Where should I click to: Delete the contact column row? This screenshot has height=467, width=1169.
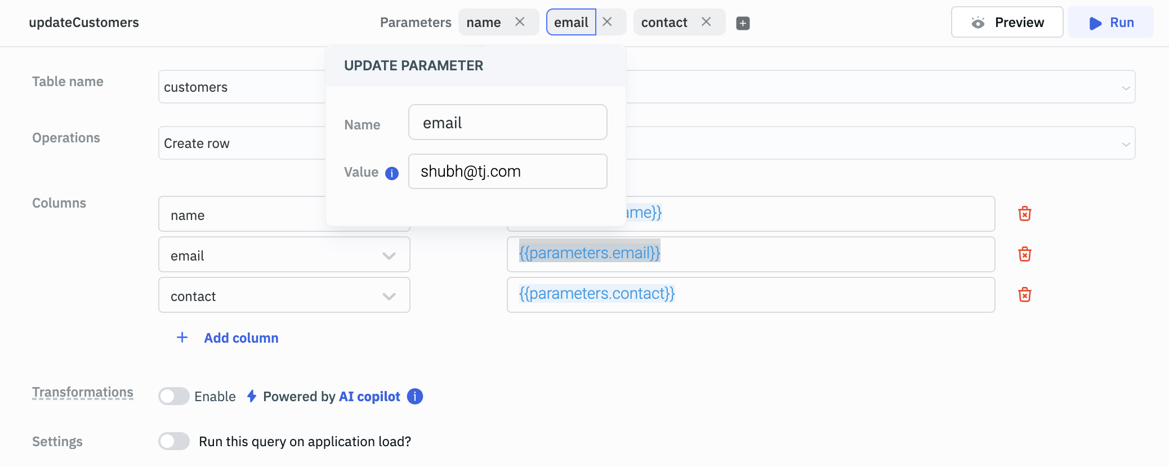1024,295
